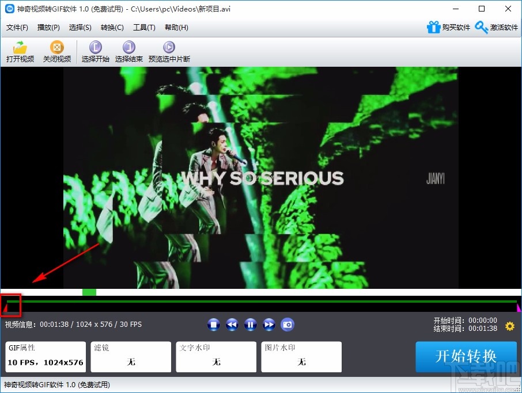This screenshot has height=393, width=522.
Task: Open the 选择(S) menu
Action: [80, 28]
